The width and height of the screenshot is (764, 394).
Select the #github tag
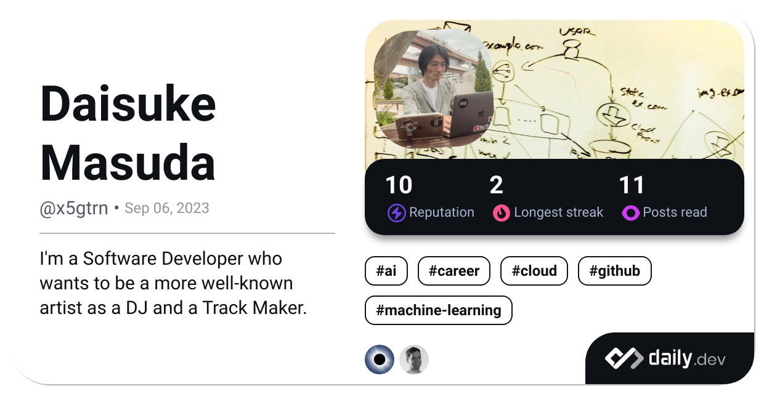tap(614, 271)
